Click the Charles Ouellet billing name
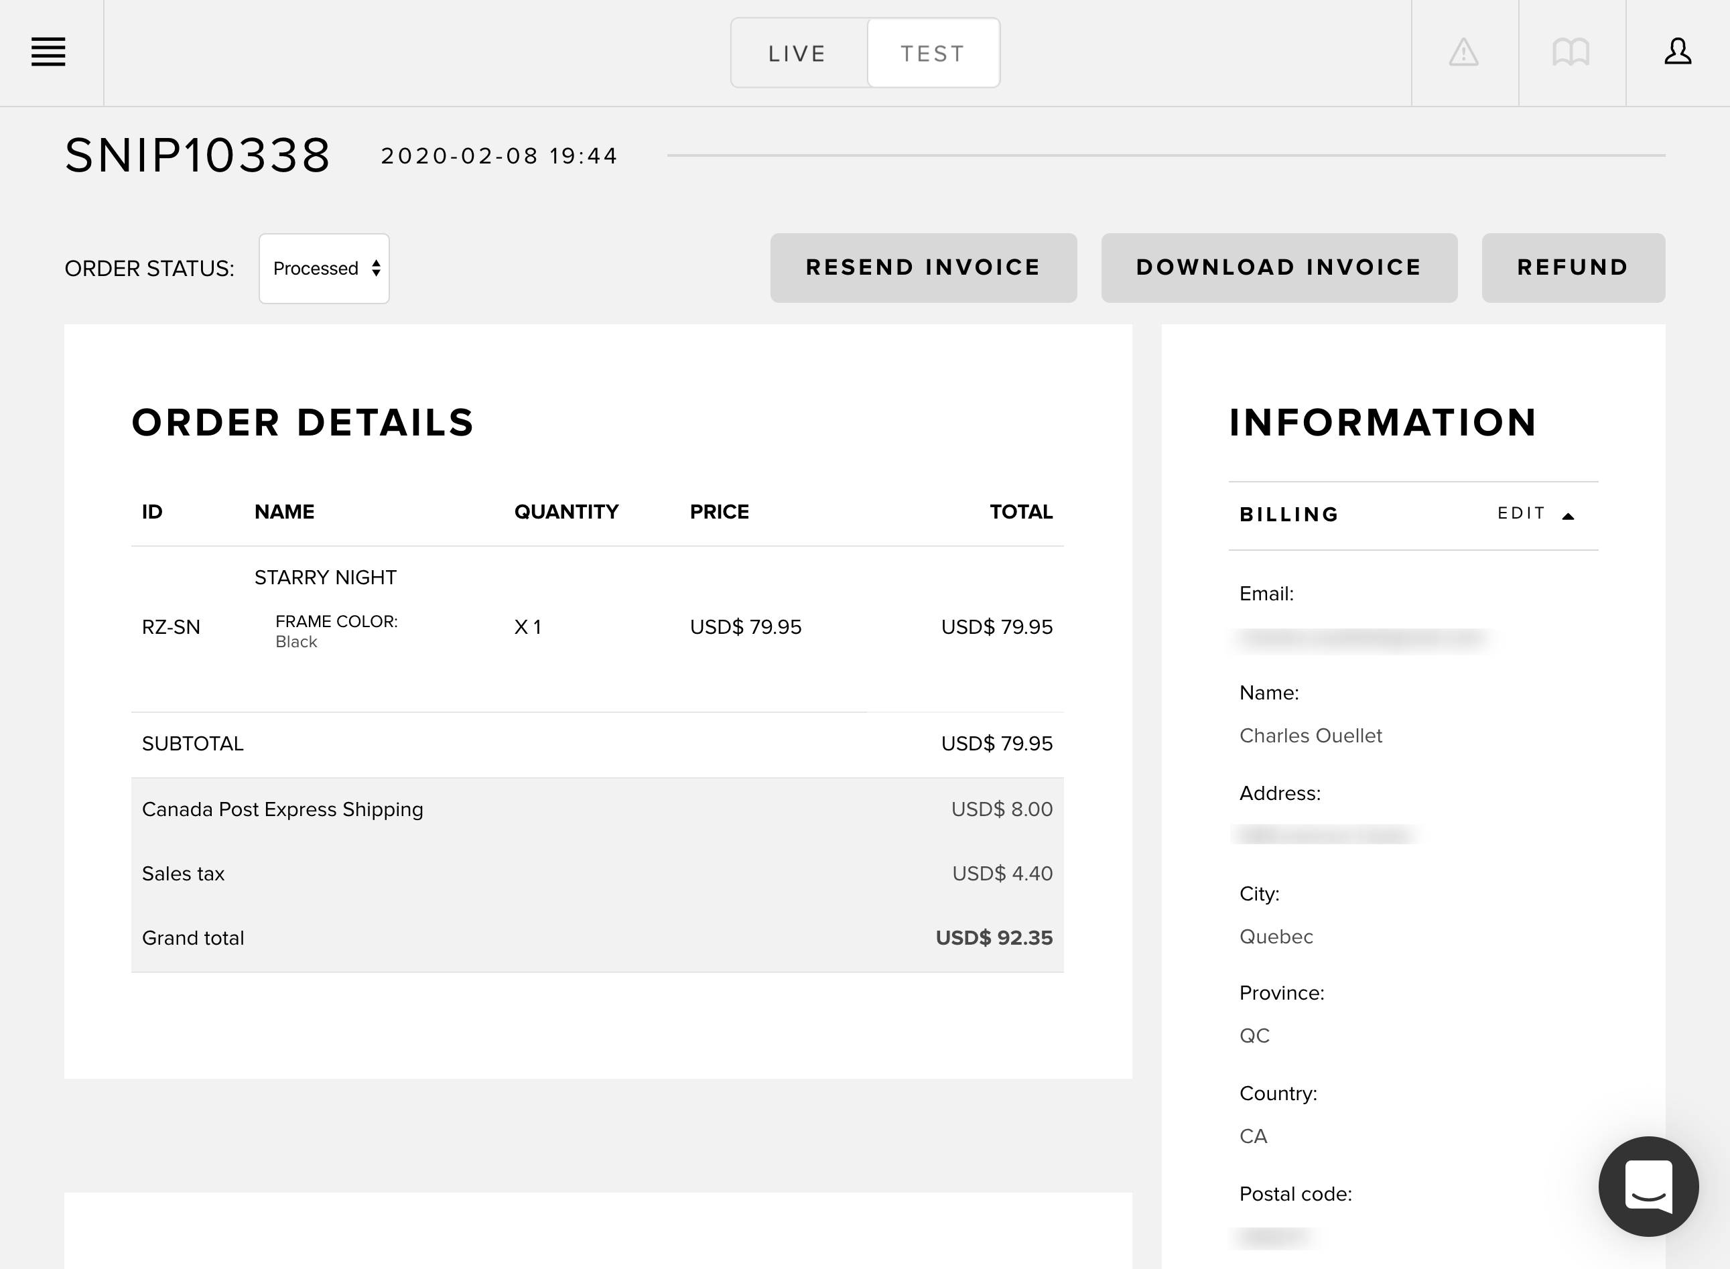 point(1310,736)
